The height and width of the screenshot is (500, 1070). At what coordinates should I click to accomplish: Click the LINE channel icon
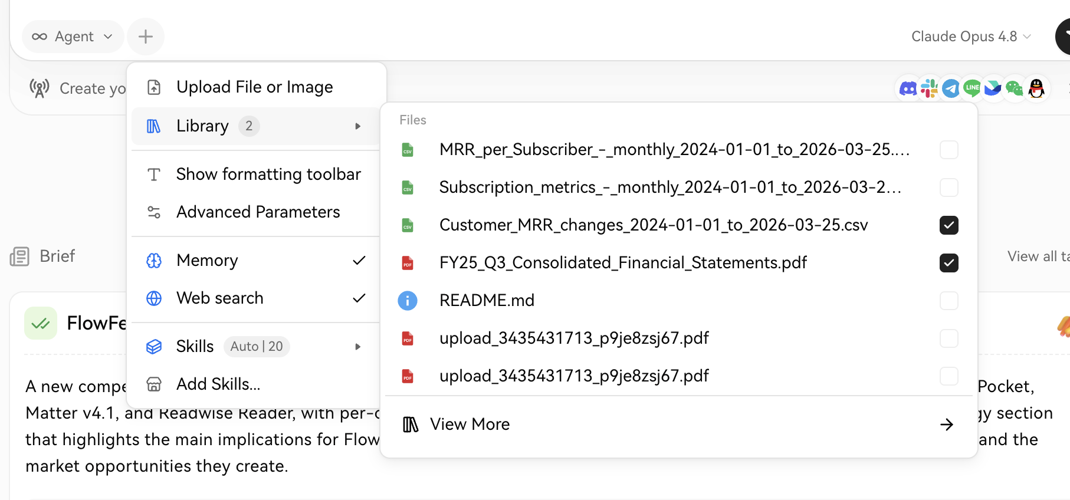(x=972, y=88)
